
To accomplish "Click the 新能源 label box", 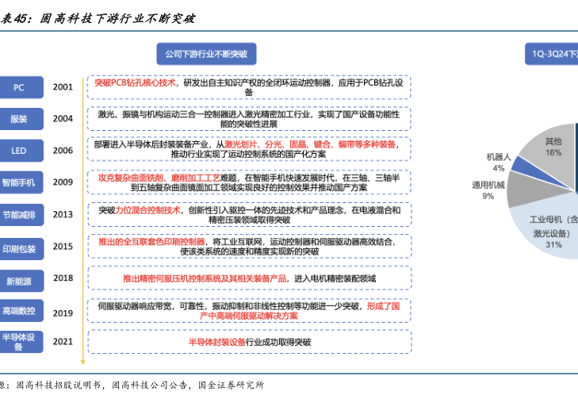I will tap(19, 280).
